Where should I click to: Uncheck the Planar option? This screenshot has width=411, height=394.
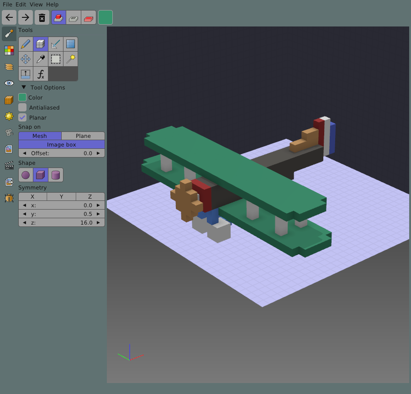click(x=22, y=117)
